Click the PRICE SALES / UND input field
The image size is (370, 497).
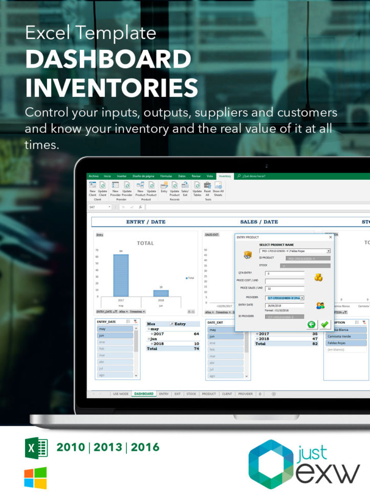[x=285, y=289]
